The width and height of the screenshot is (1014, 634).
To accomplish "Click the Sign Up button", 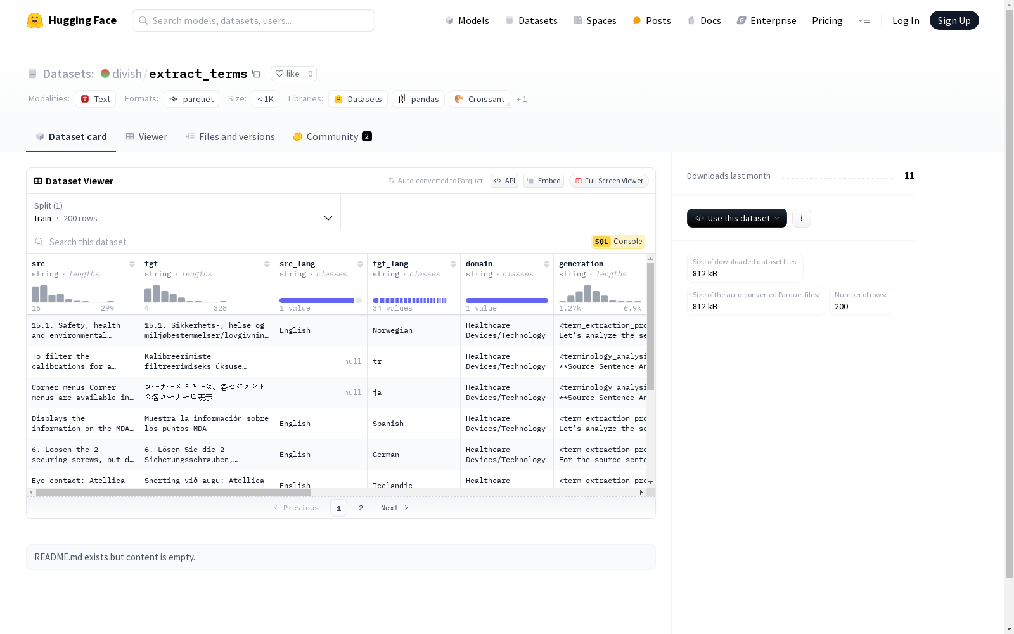I will pyautogui.click(x=954, y=20).
